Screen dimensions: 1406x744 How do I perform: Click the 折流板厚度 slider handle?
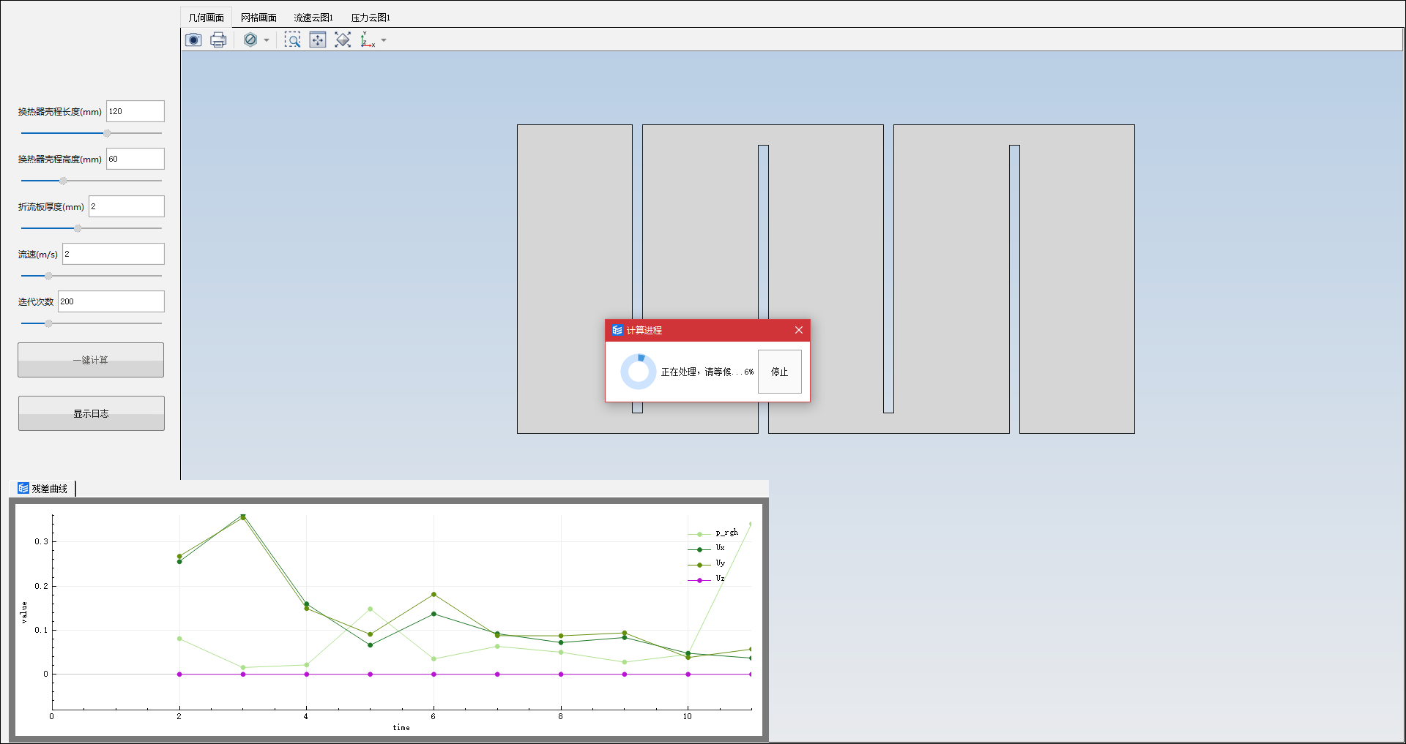78,228
